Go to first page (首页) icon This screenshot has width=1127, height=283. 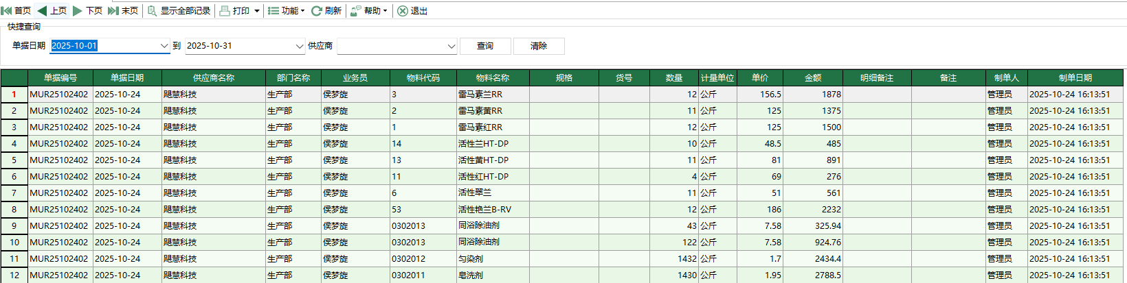coord(7,11)
